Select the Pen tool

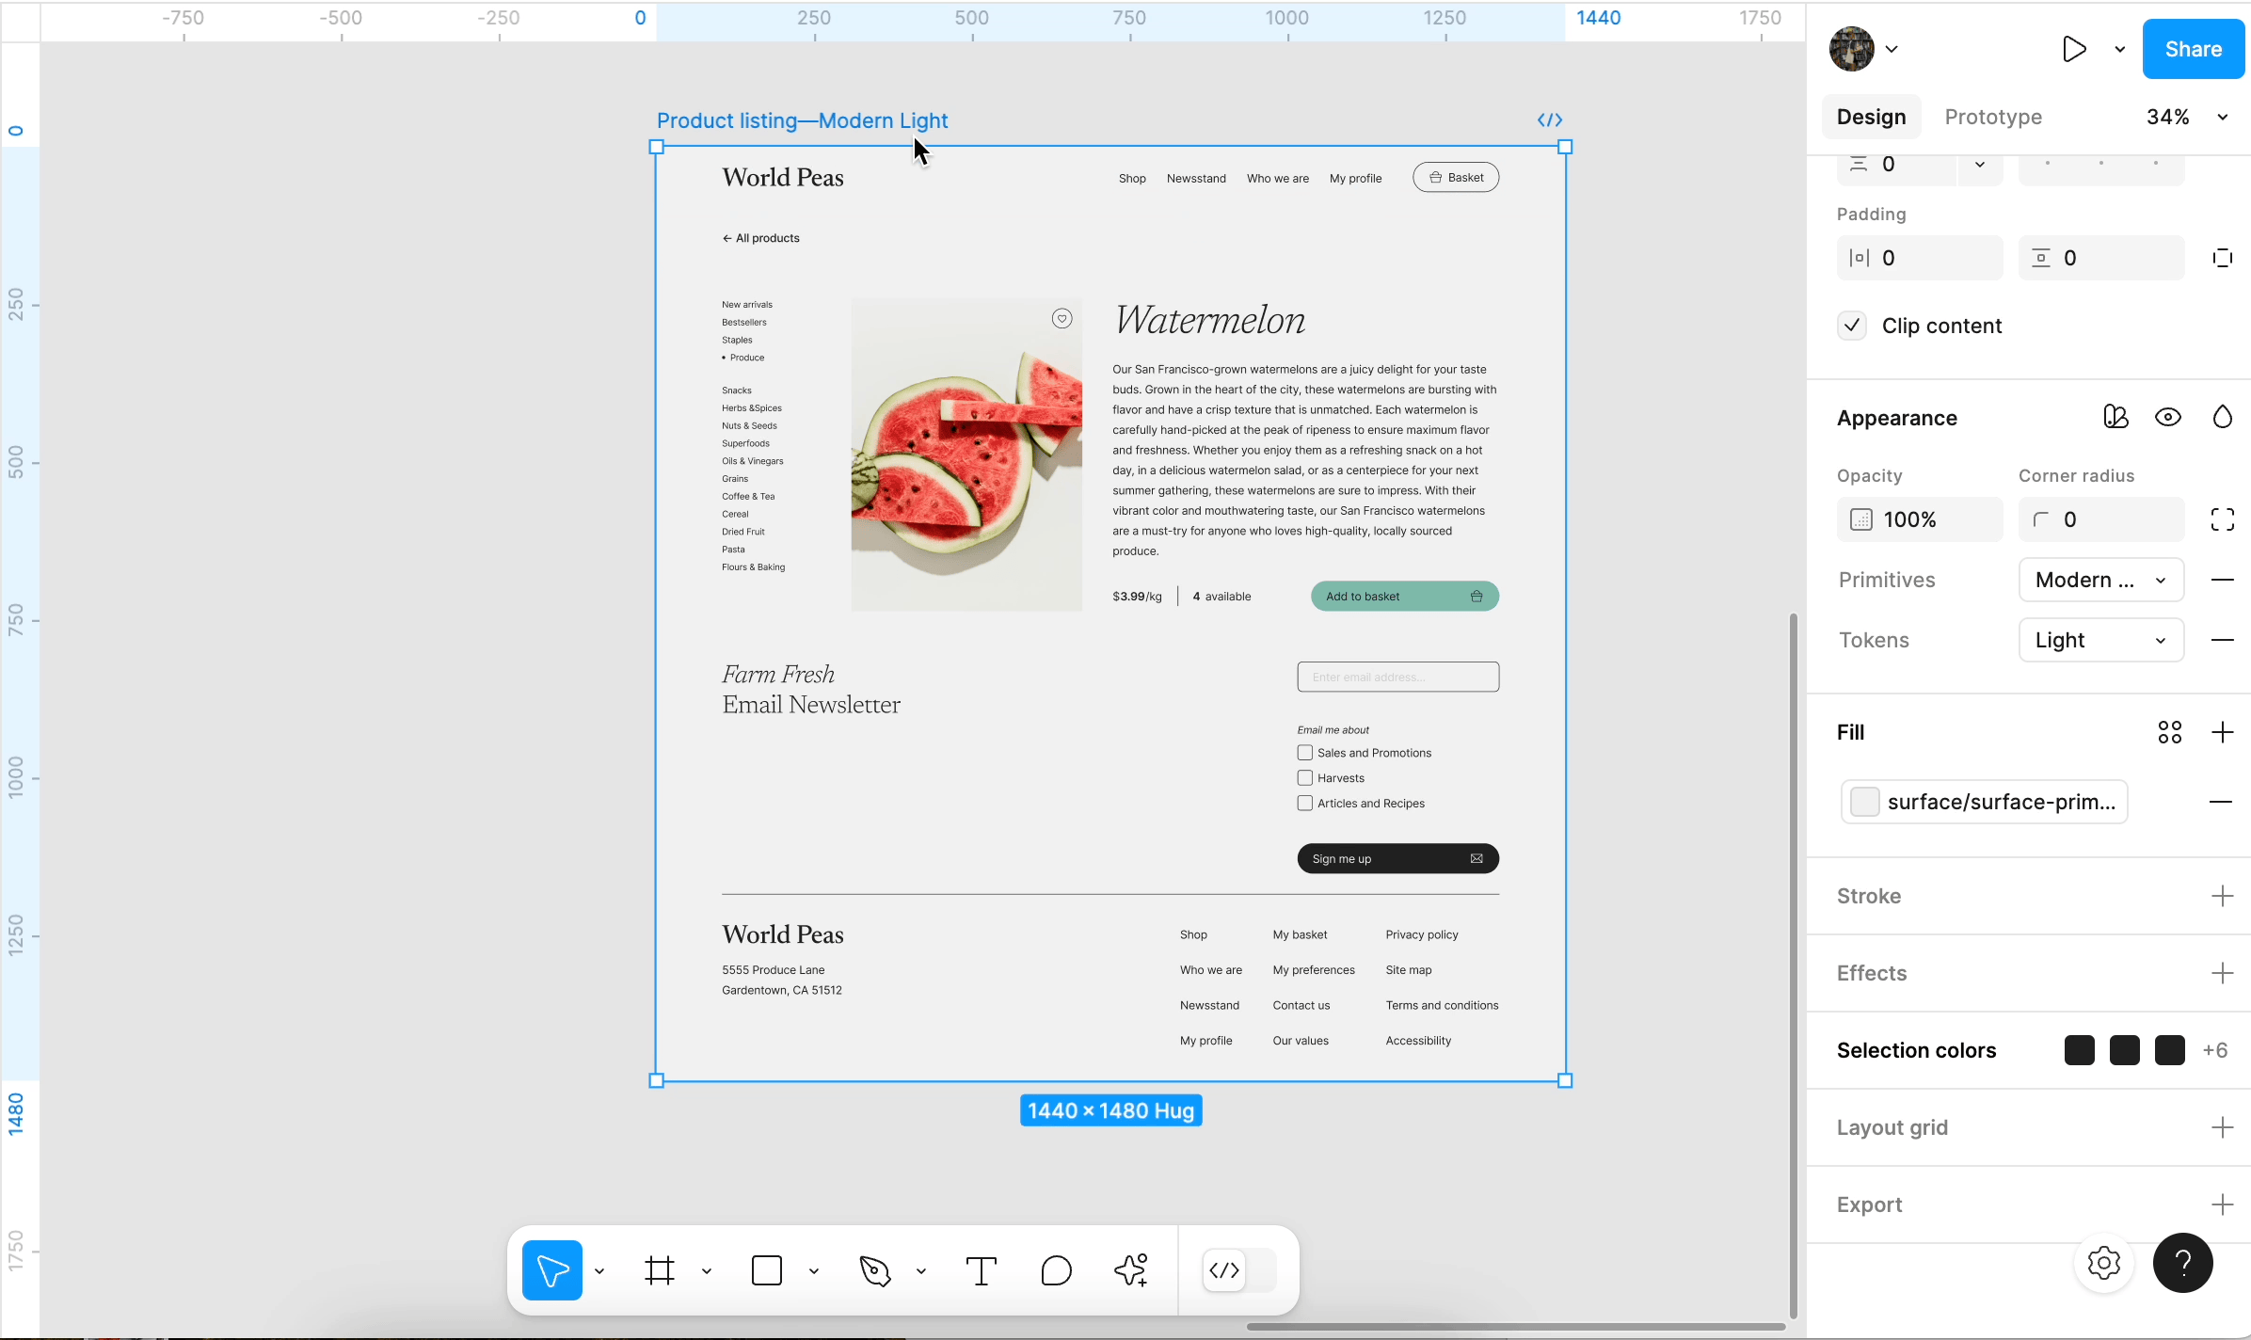[x=875, y=1270]
